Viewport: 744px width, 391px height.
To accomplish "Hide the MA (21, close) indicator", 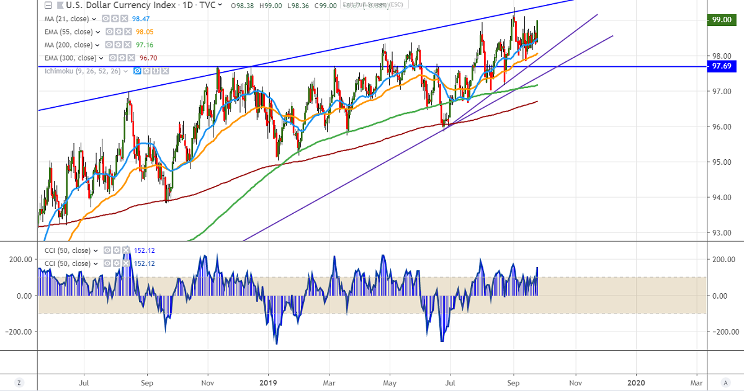I will (105, 19).
